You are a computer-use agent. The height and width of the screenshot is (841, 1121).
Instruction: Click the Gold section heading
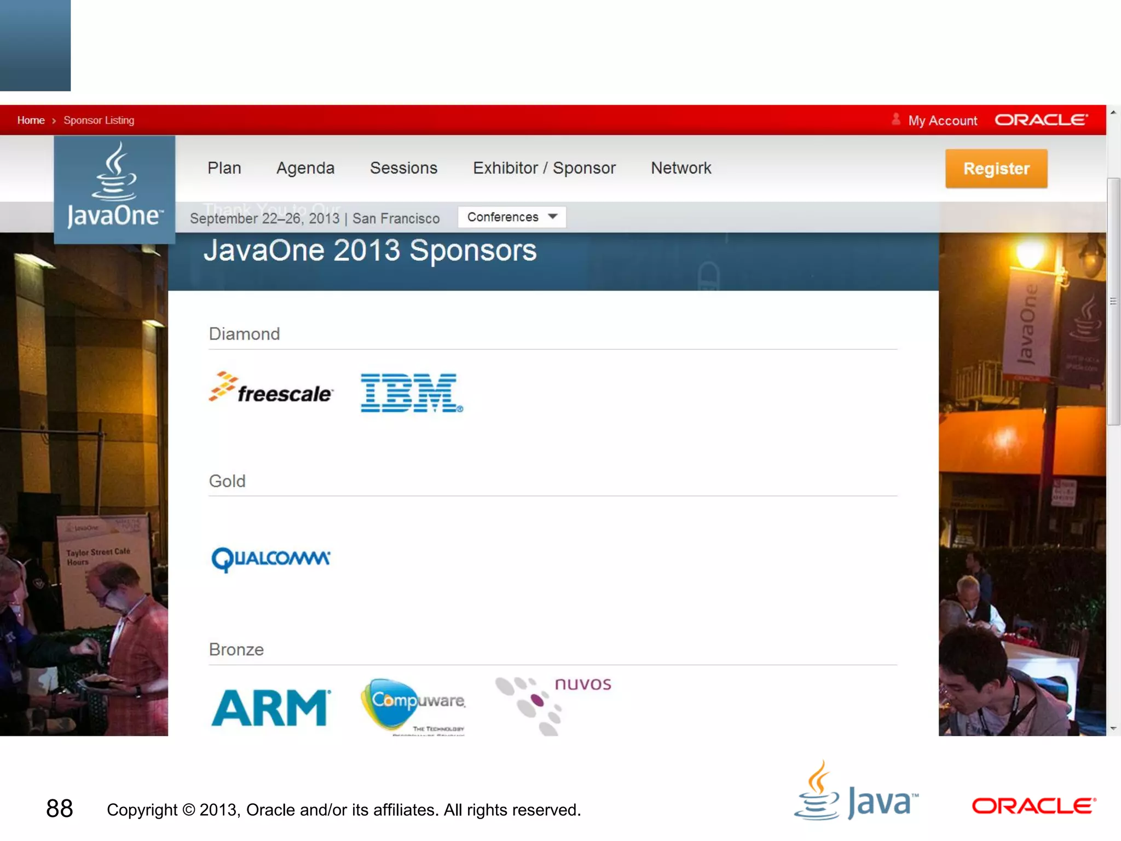click(x=227, y=481)
